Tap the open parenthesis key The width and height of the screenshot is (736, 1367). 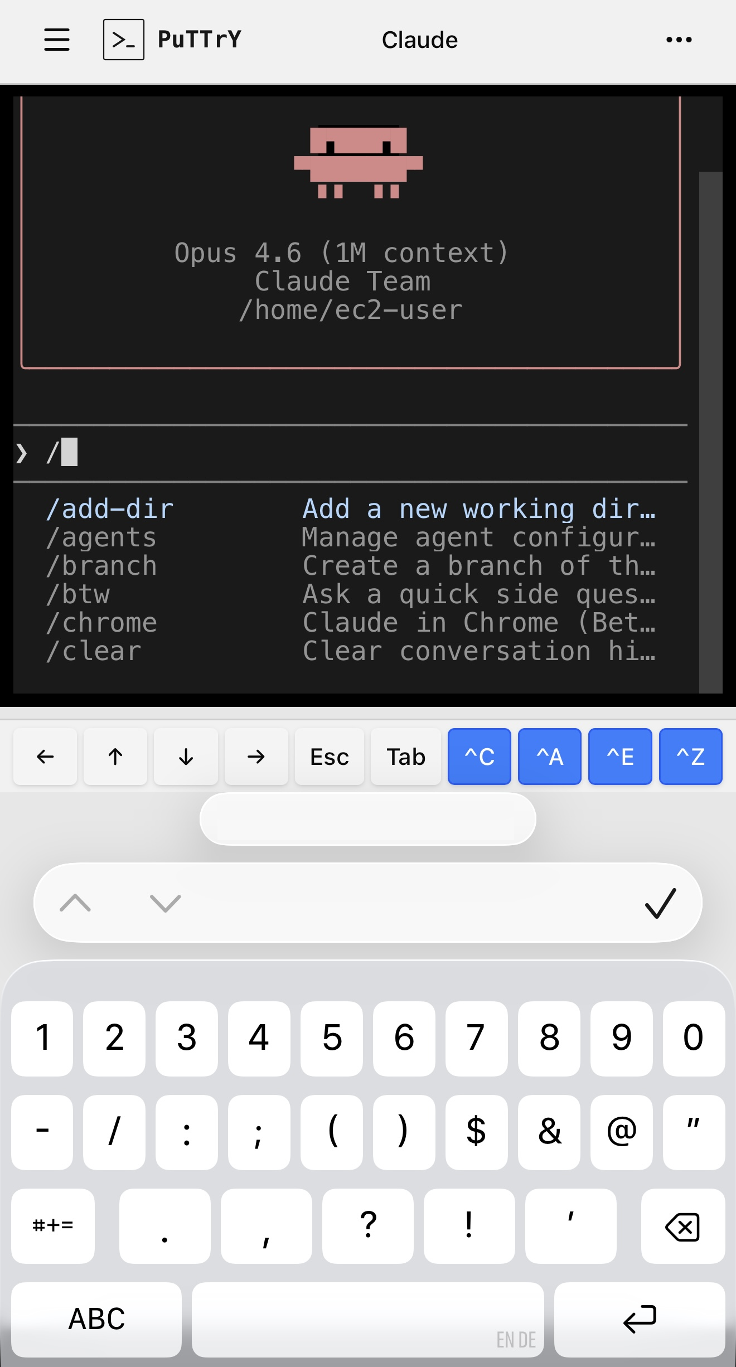pos(332,1132)
